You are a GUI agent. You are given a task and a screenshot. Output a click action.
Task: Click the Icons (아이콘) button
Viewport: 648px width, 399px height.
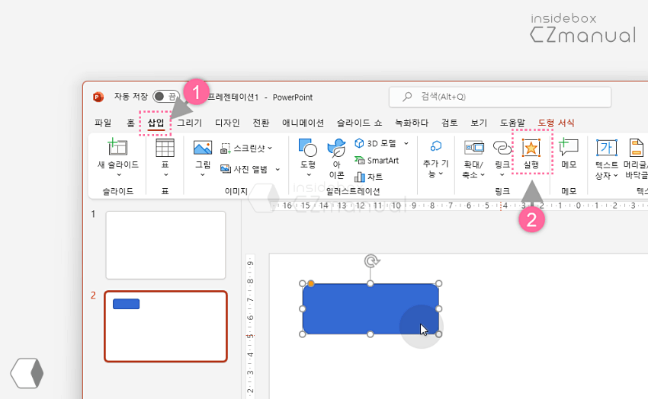click(x=336, y=158)
